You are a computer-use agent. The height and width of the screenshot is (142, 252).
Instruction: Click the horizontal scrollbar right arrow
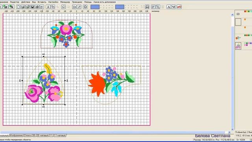click(229, 133)
